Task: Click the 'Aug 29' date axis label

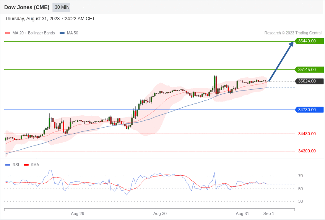Action: click(x=78, y=214)
